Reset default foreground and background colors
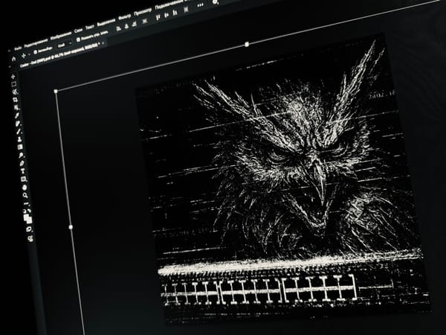The height and width of the screenshot is (335, 446). (x=25, y=211)
